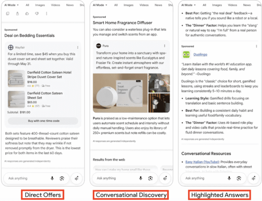Viewport: 262px width, 201px height.
Task: Click the sheet set product thumbnail
Action: coord(16,99)
